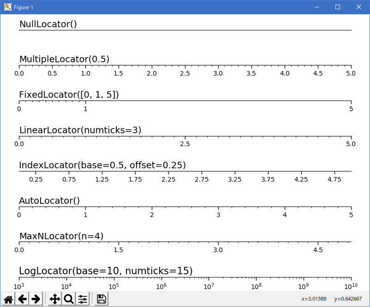The width and height of the screenshot is (370, 307).
Task: Click tick label 2.5 on LinearLocator axis
Action: (185, 144)
